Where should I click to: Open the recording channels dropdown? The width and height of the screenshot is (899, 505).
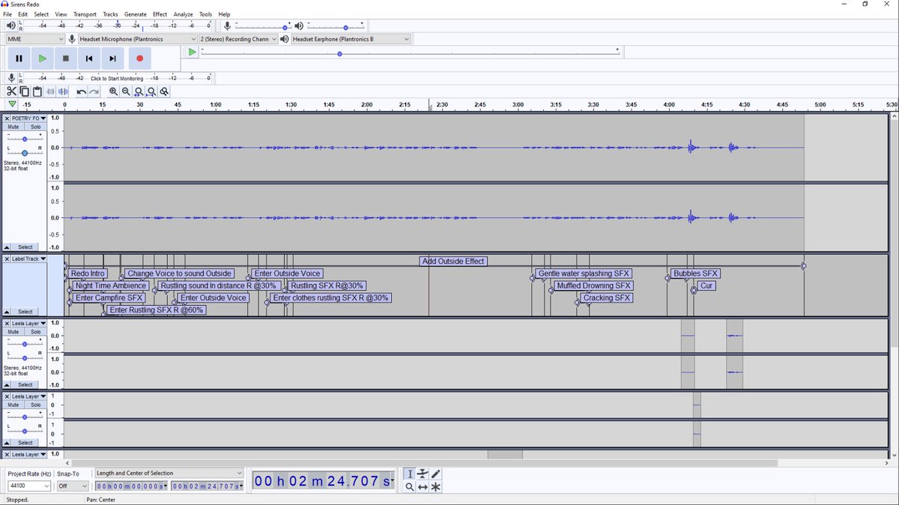[x=238, y=38]
